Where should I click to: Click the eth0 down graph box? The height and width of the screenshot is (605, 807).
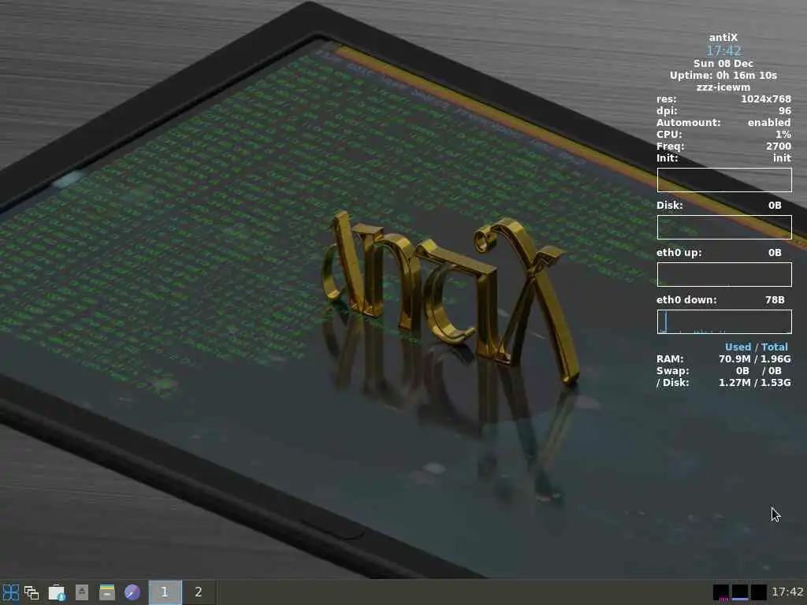724,321
